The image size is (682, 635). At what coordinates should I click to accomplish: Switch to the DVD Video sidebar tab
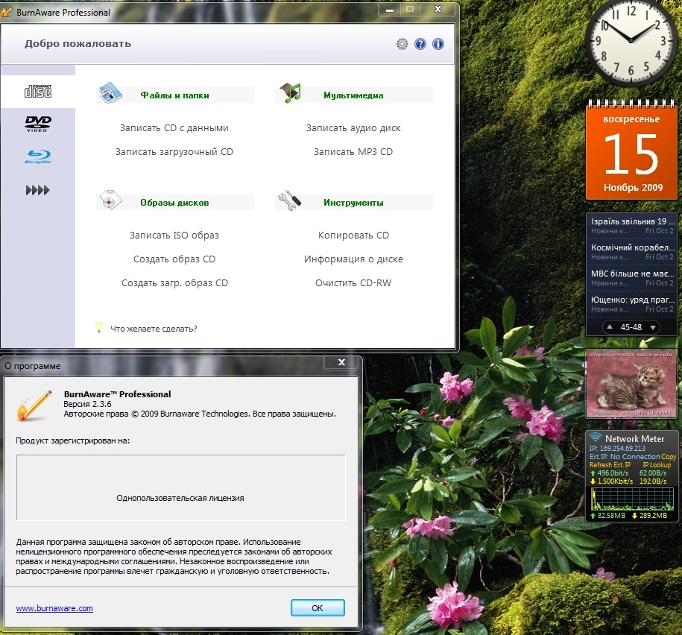coord(38,124)
